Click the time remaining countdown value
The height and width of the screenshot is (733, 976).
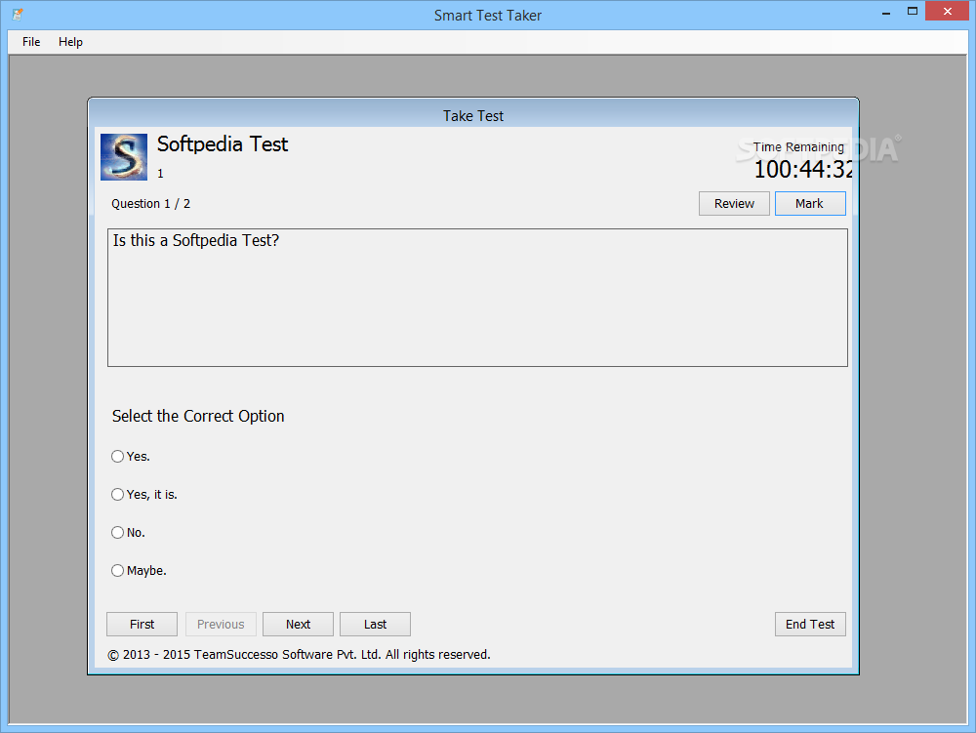[x=803, y=169]
